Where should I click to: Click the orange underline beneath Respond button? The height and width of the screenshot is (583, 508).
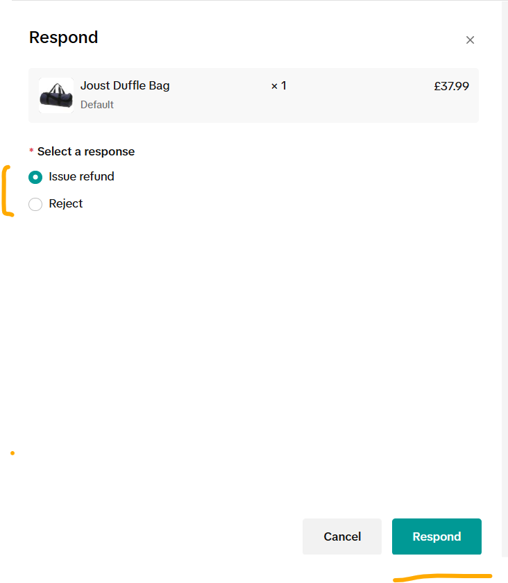click(x=443, y=577)
